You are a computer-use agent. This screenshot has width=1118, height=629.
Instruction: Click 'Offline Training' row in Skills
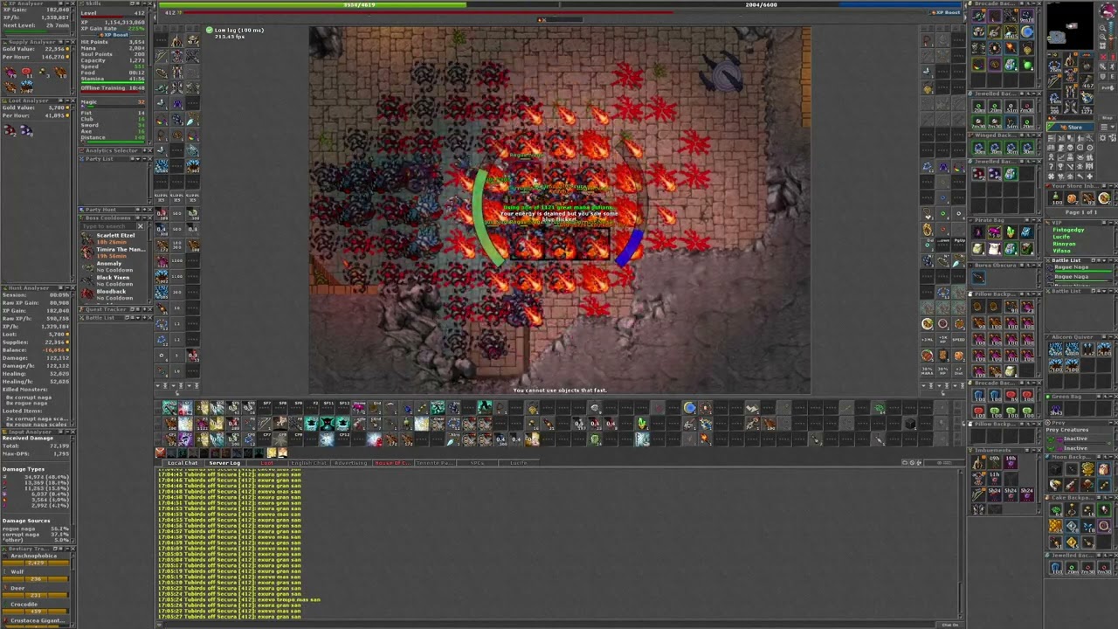click(x=113, y=88)
